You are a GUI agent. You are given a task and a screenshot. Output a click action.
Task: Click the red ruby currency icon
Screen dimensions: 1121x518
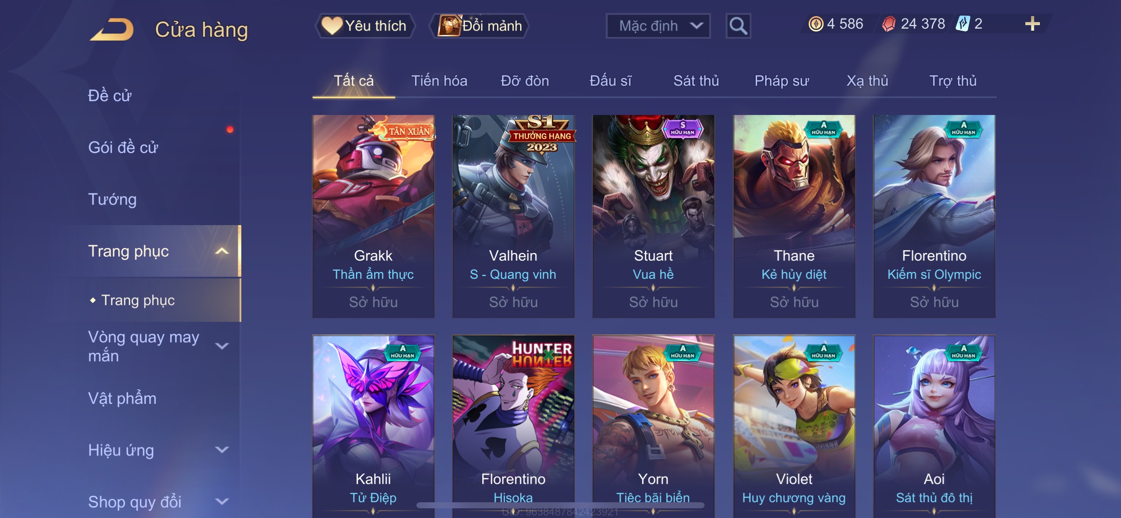pyautogui.click(x=889, y=23)
